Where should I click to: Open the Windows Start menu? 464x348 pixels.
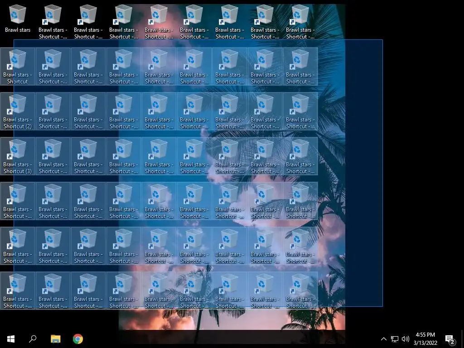point(11,339)
